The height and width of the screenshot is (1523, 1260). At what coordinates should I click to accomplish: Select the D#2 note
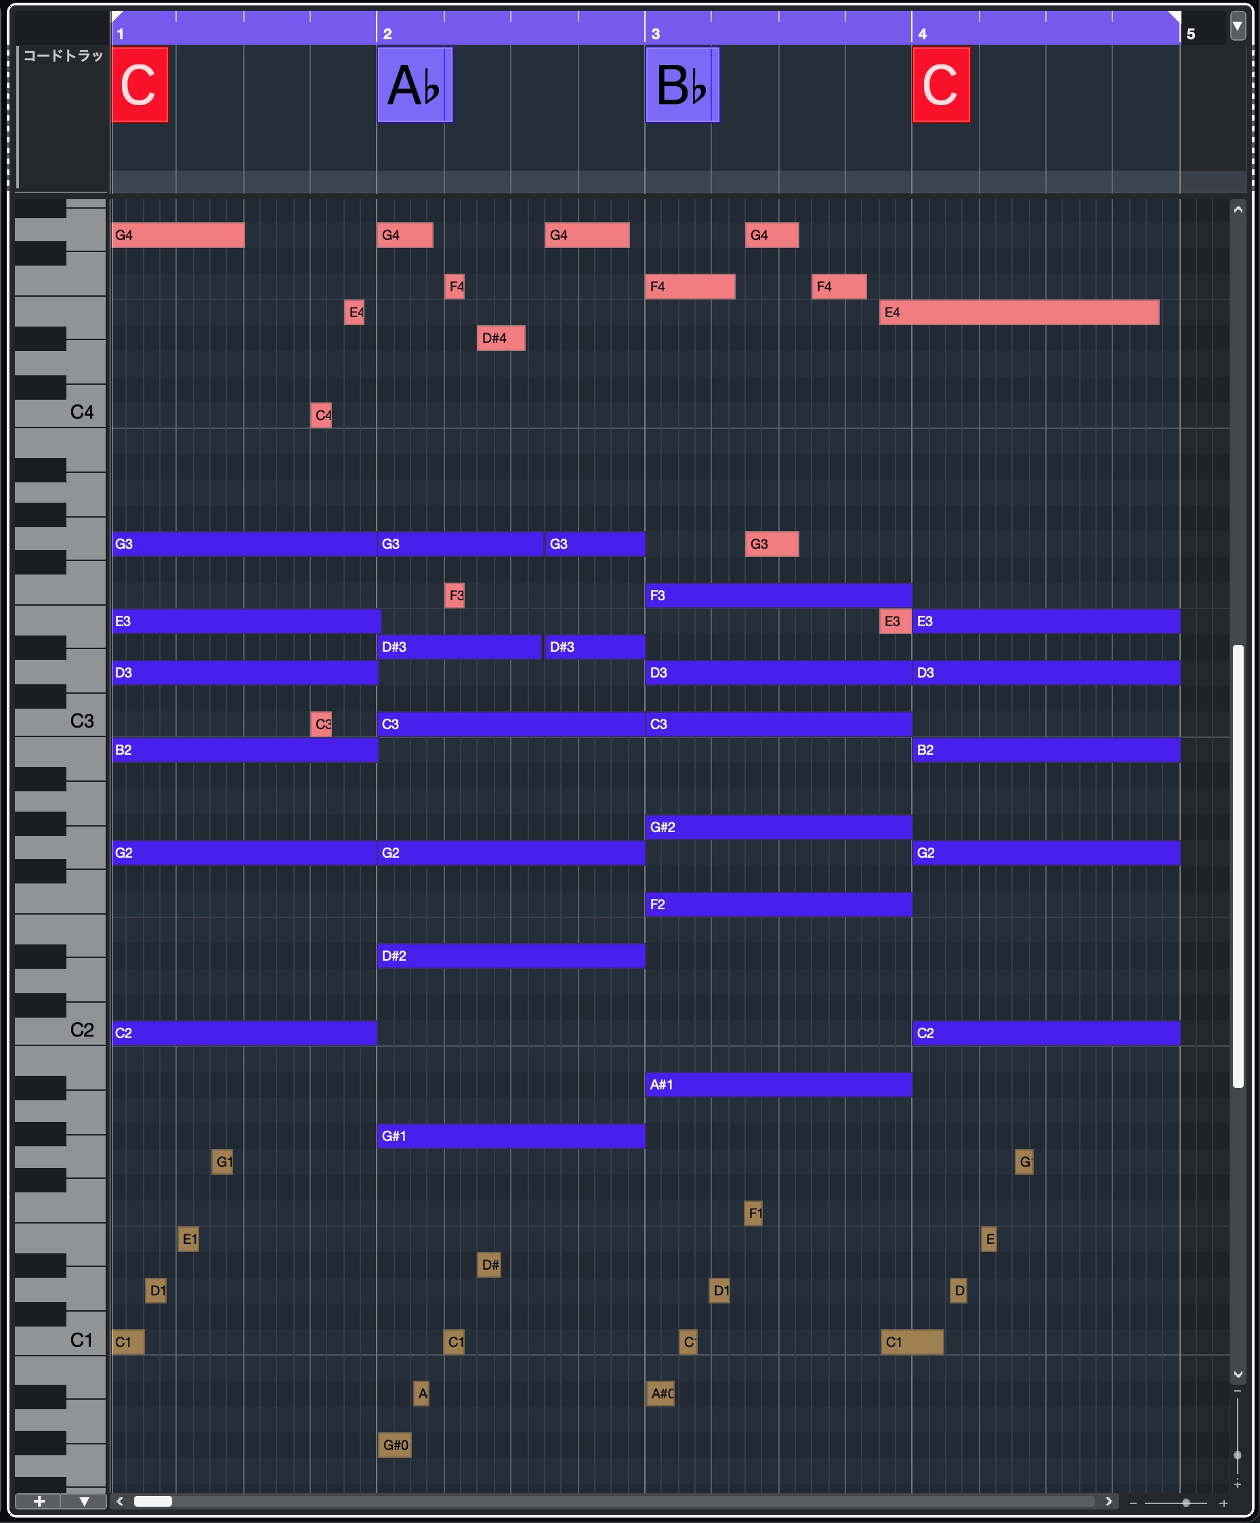(x=511, y=956)
